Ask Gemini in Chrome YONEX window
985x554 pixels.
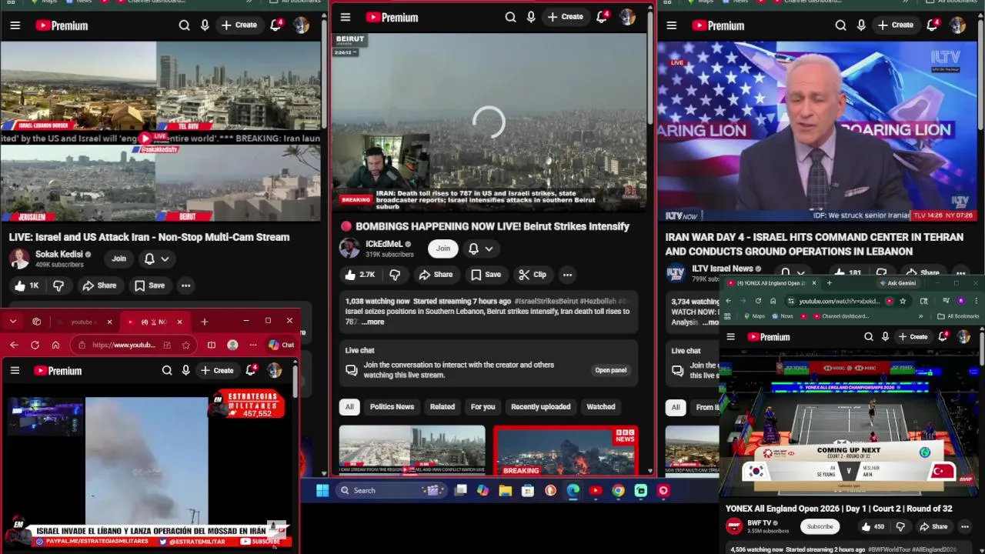click(897, 283)
